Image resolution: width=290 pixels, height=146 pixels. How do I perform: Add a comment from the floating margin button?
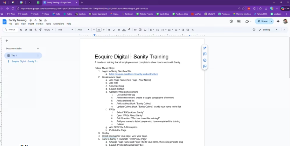[x=205, y=54]
